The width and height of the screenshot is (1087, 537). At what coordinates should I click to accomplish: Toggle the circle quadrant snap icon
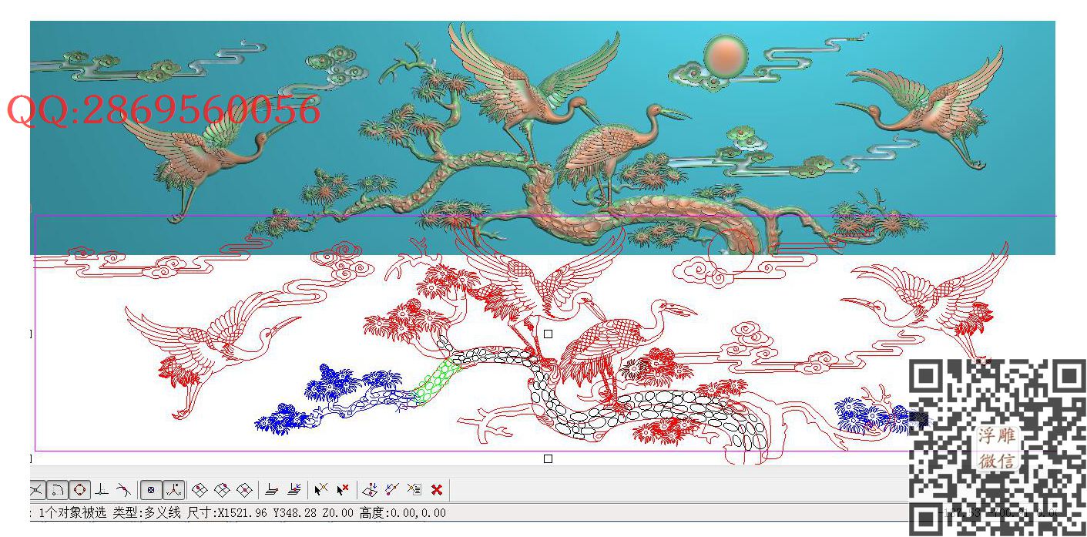pyautogui.click(x=79, y=490)
